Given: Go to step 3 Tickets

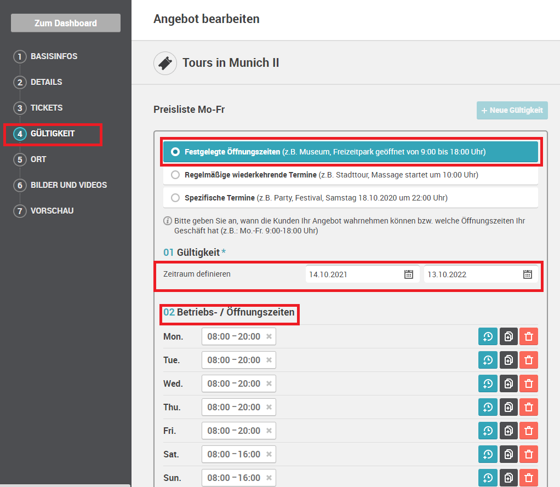Looking at the screenshot, I should coord(38,108).
